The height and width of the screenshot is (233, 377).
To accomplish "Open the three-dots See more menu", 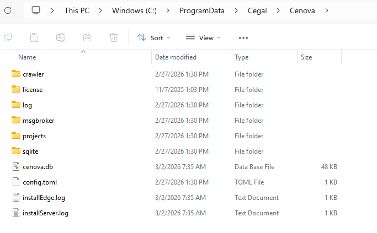I will [243, 38].
